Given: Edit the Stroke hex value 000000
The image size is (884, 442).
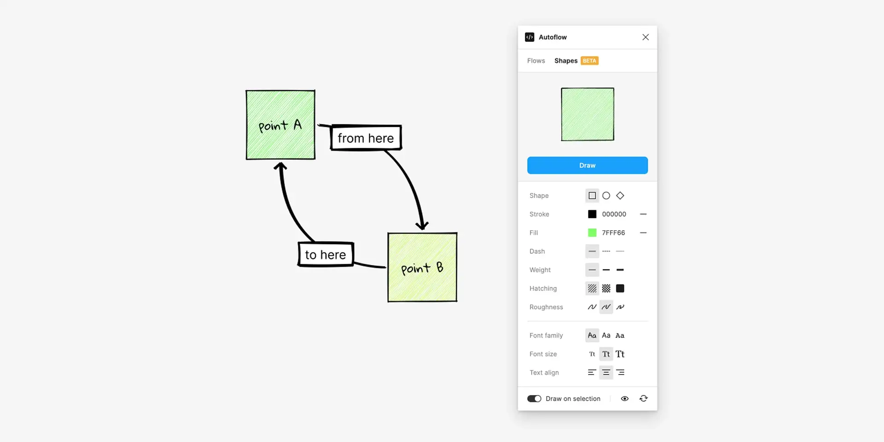Looking at the screenshot, I should pos(614,214).
